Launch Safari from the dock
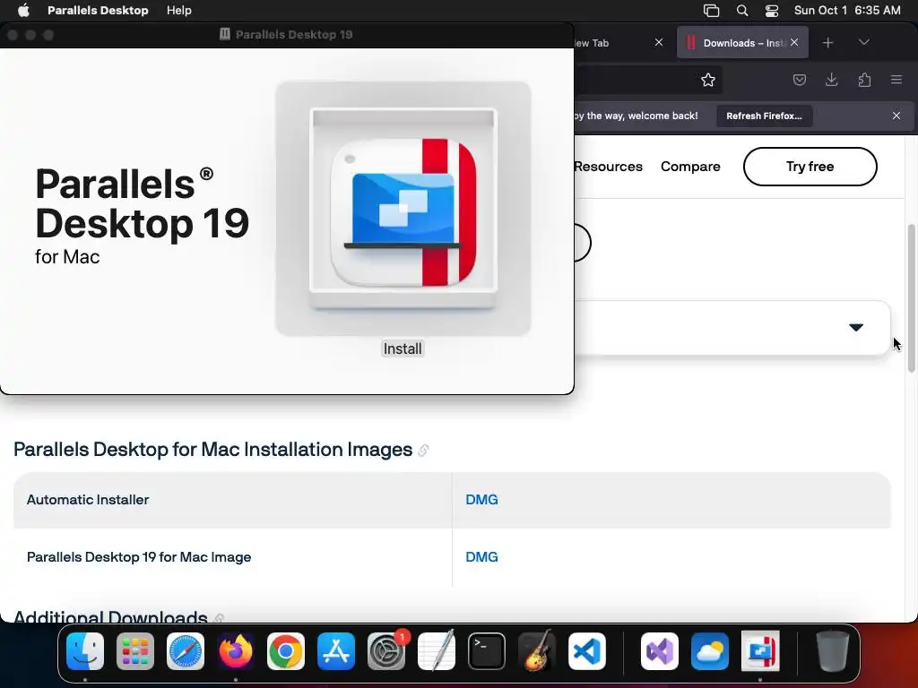 186,650
